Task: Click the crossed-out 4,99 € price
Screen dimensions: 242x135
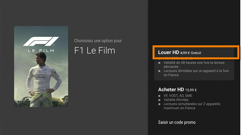Action: coord(185,53)
